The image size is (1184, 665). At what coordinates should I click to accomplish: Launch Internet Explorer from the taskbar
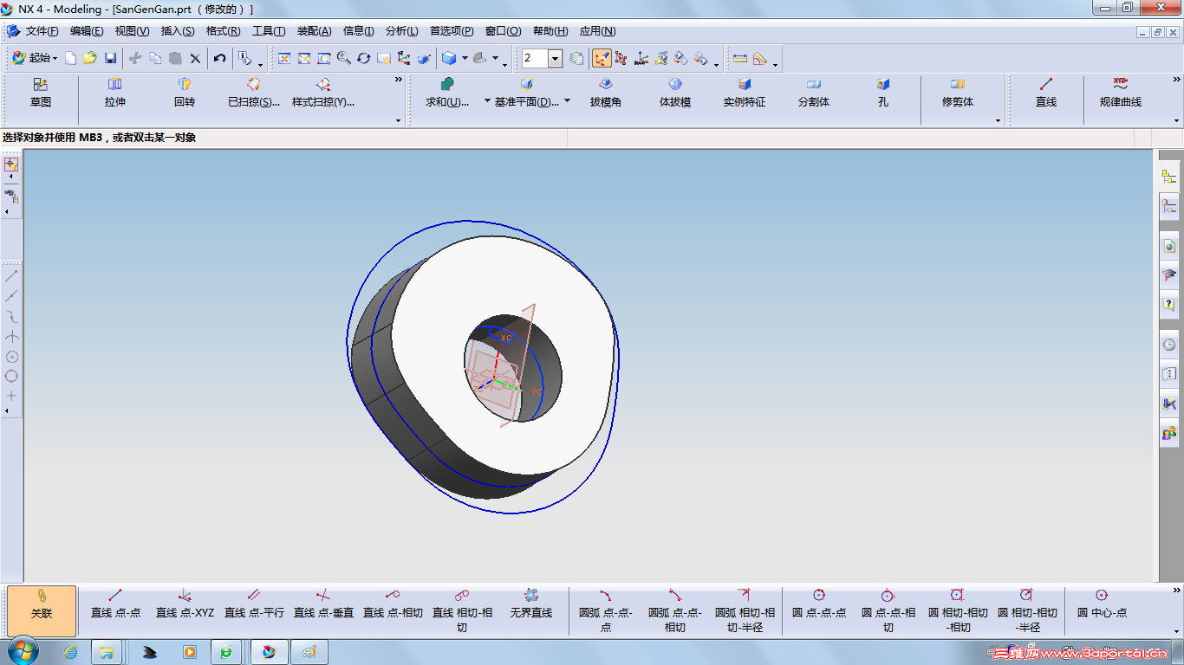[x=71, y=652]
